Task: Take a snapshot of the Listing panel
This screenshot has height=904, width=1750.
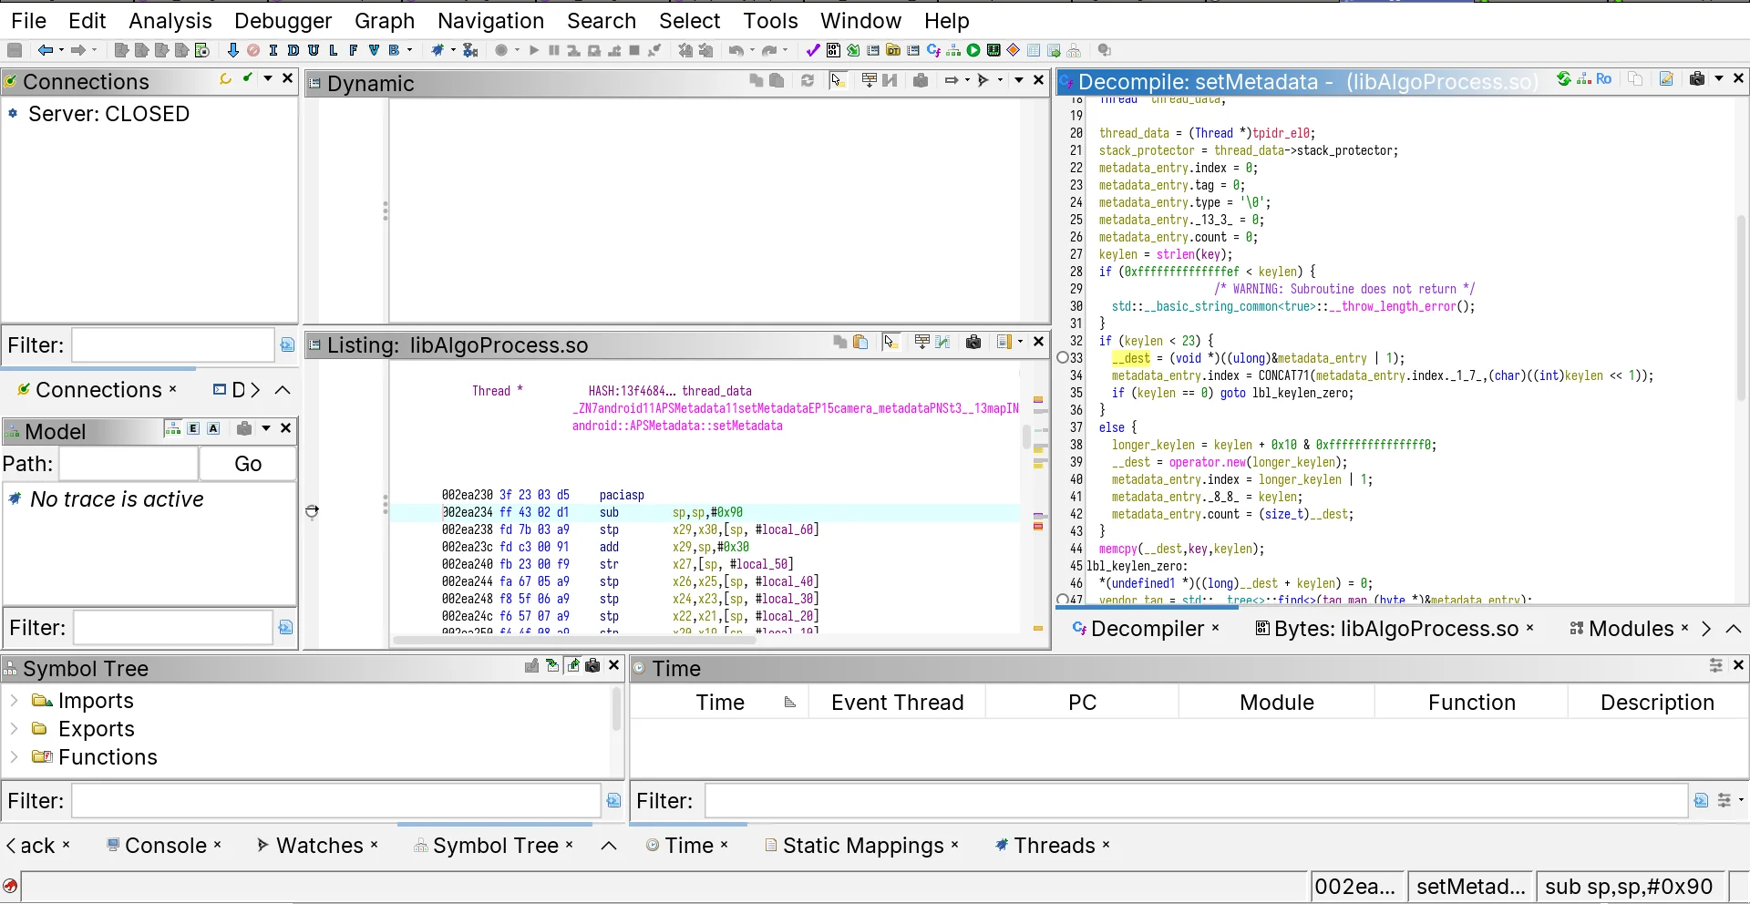Action: point(974,343)
